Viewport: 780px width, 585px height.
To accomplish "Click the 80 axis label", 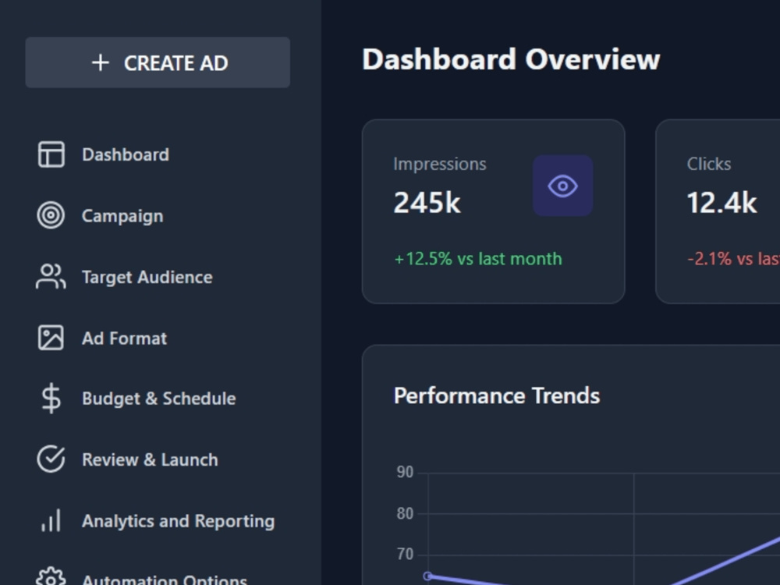I will [x=405, y=513].
